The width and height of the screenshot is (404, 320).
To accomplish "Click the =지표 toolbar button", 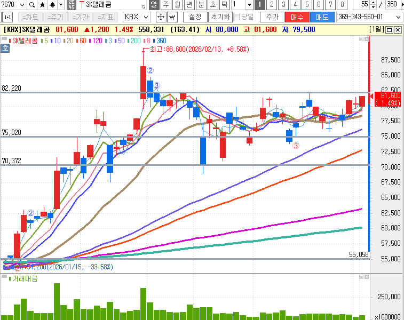I will (105, 17).
